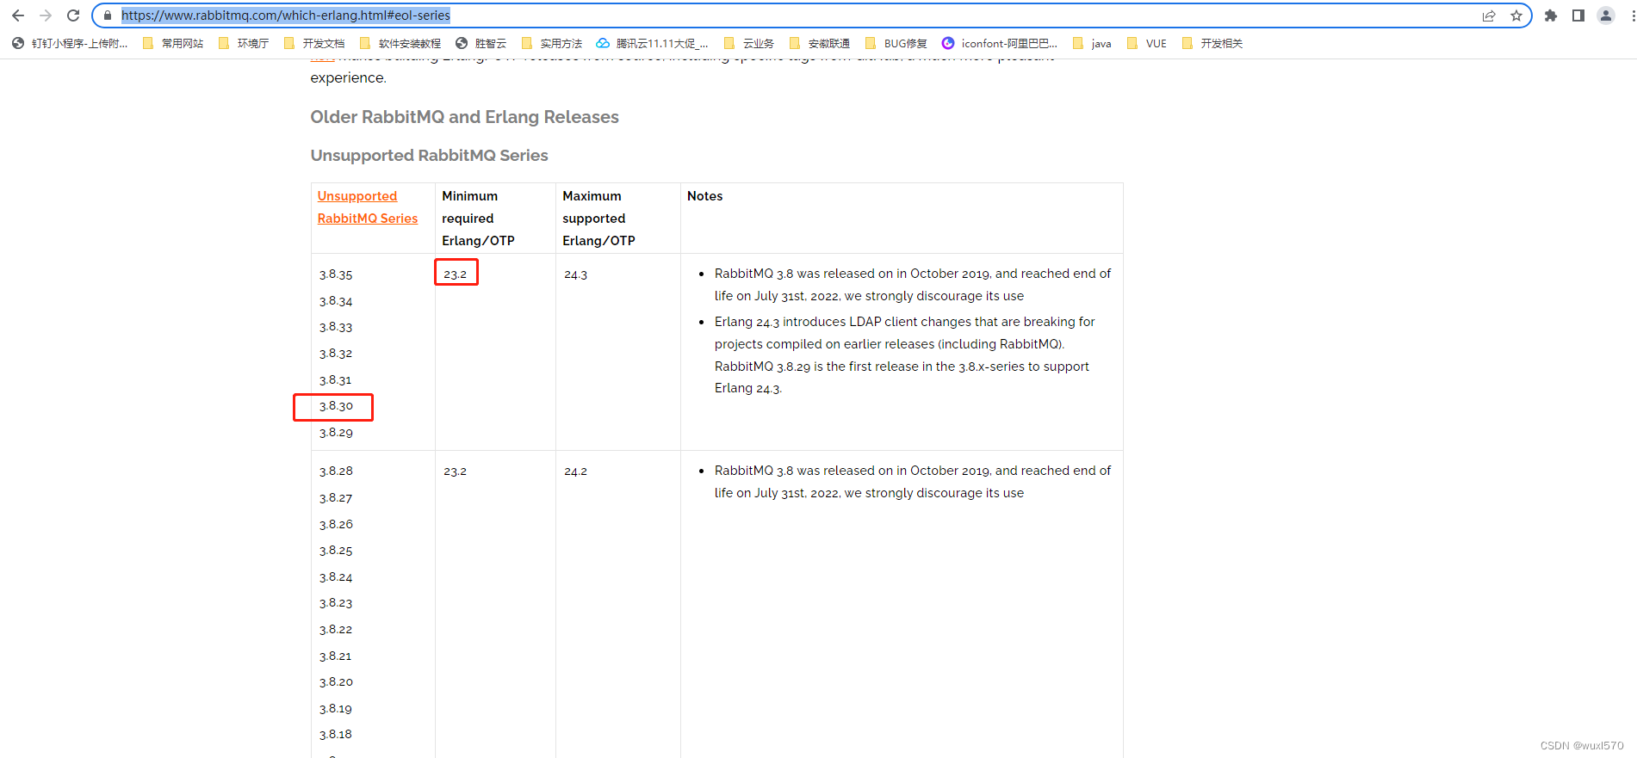Open the 钉钉小程序-上传附 bookmark
This screenshot has width=1637, height=758.
tap(70, 43)
